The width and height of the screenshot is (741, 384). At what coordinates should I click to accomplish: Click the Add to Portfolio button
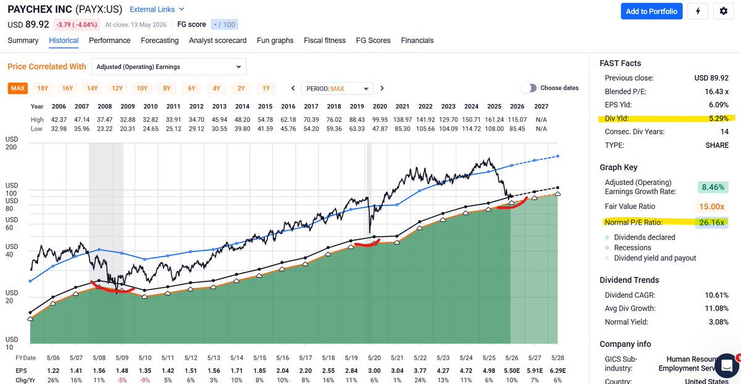click(651, 11)
